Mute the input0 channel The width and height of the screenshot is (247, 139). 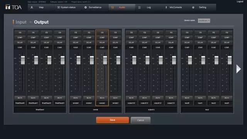coord(187,98)
